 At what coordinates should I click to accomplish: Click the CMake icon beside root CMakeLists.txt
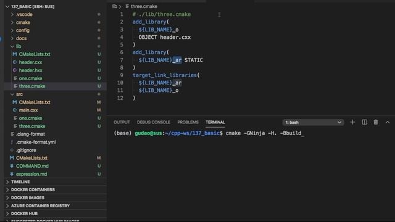[12, 158]
